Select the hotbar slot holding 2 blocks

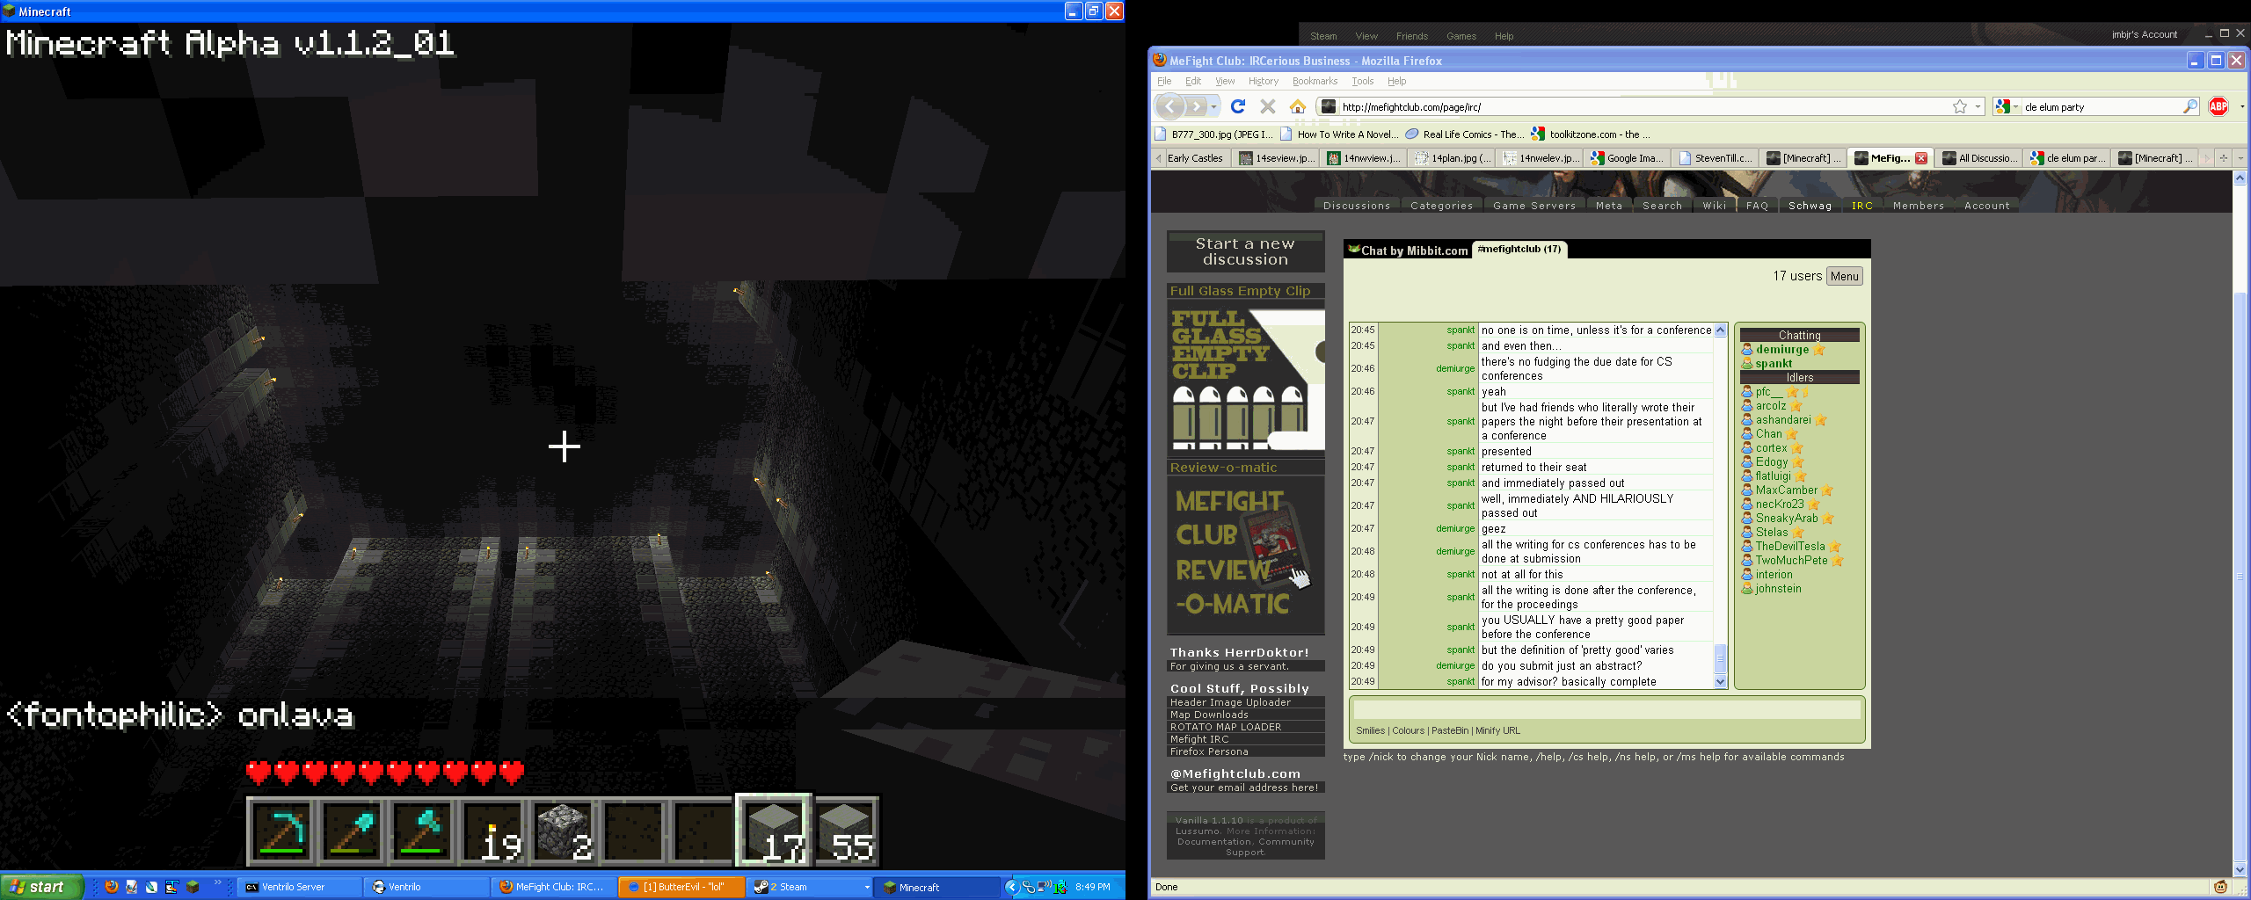click(x=563, y=831)
